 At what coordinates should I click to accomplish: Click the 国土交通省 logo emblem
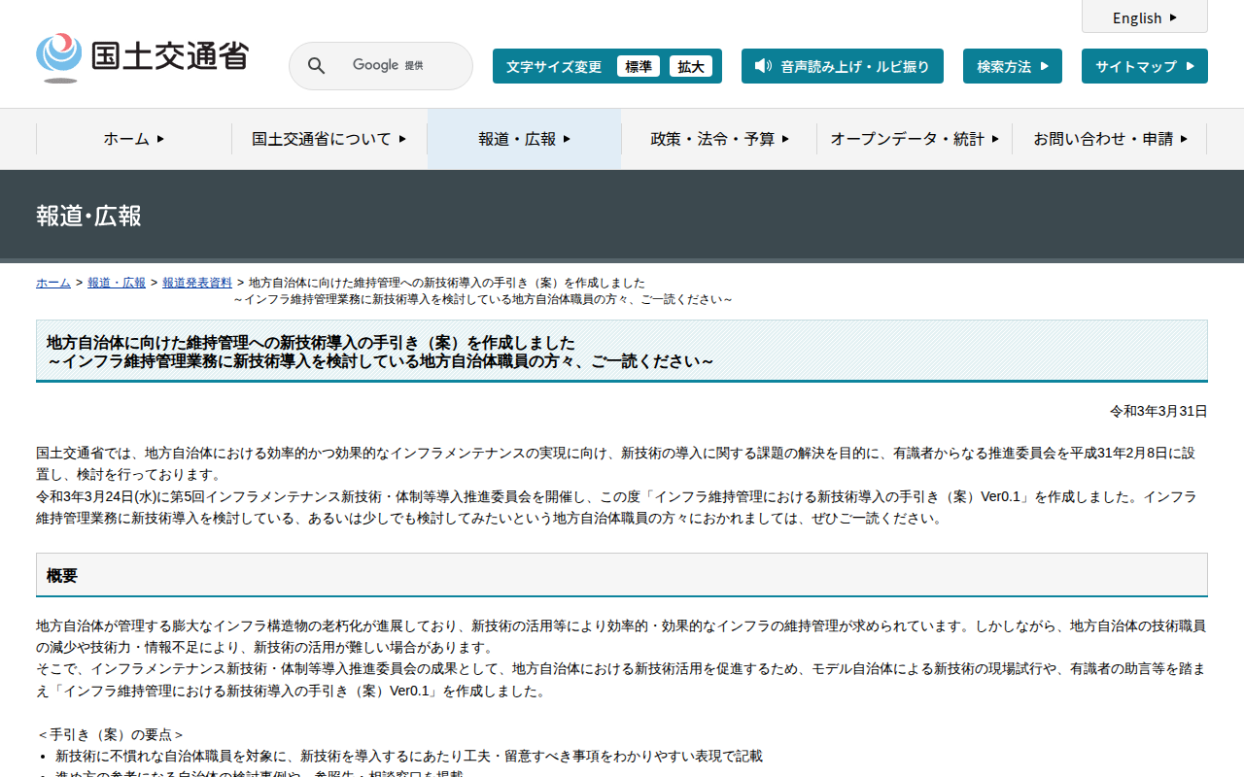pos(60,56)
